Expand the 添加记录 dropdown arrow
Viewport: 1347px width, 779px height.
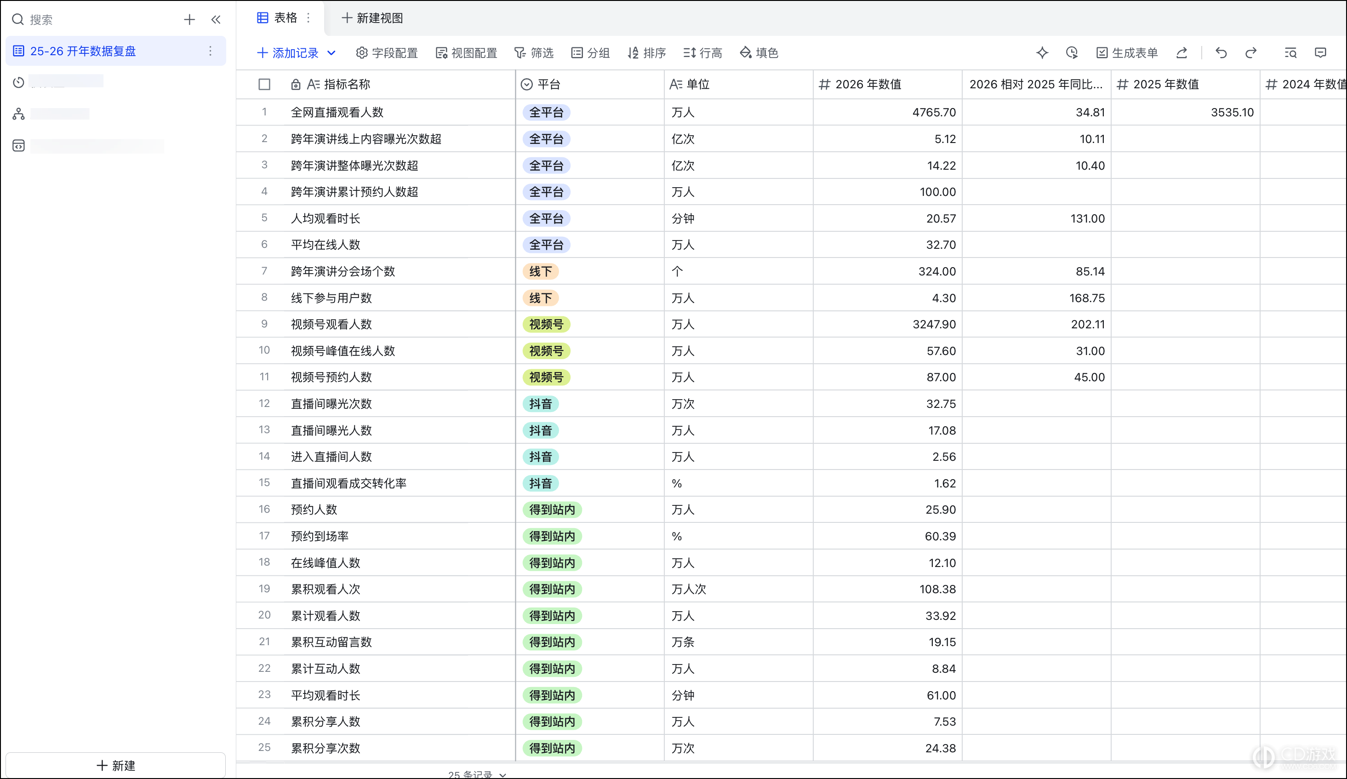point(331,53)
